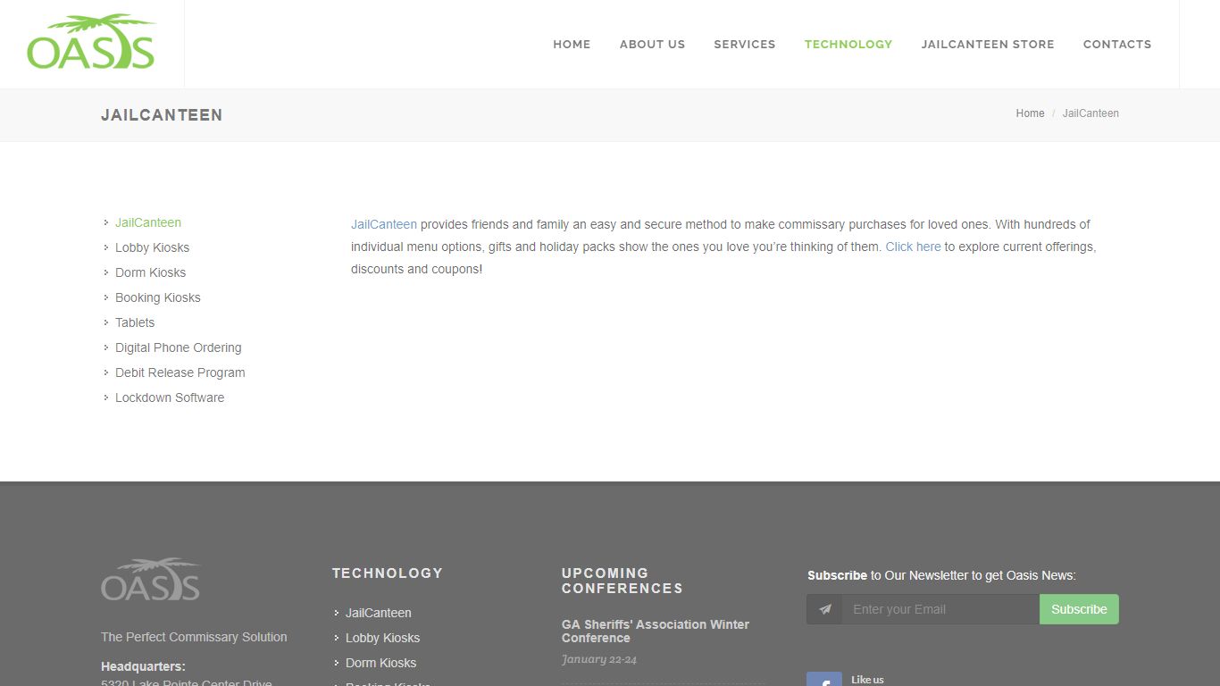The width and height of the screenshot is (1220, 686).
Task: Follow the 'Click here' link in paragraph
Action: [913, 247]
